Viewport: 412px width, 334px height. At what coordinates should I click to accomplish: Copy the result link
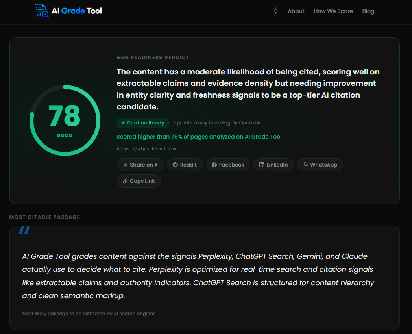[x=139, y=181]
